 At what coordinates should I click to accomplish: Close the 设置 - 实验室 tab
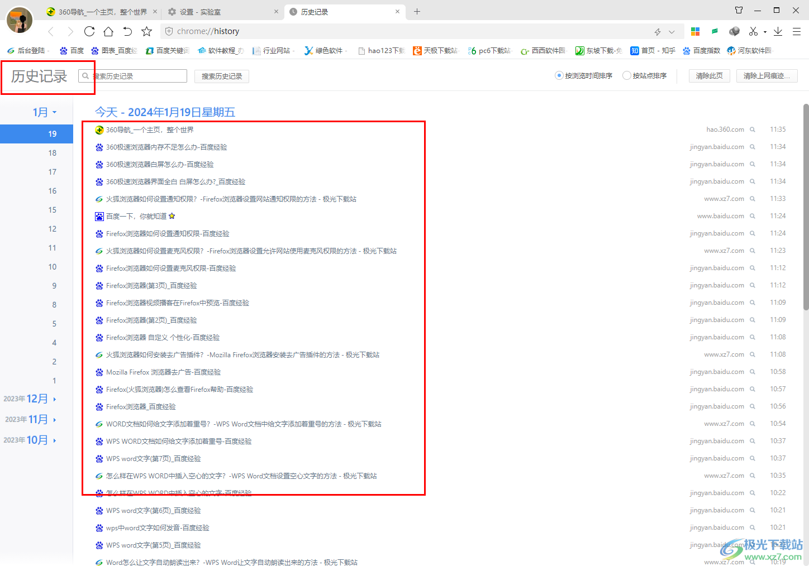(276, 12)
